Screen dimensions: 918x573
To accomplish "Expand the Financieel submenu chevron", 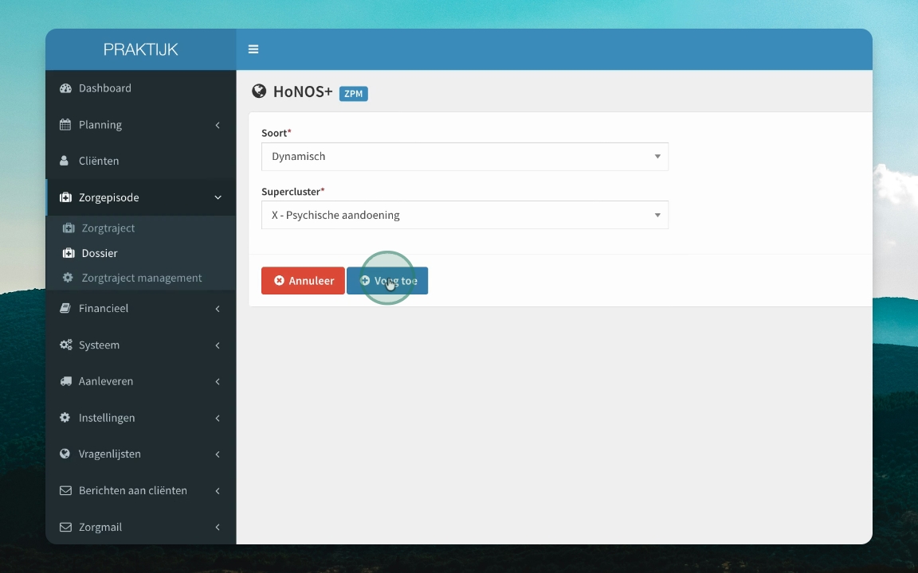I will 218,309.
